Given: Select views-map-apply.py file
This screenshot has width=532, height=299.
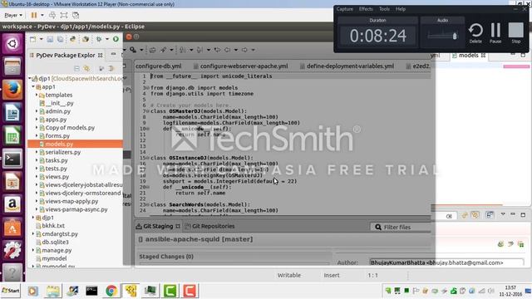Looking at the screenshot, I should click(x=71, y=201).
